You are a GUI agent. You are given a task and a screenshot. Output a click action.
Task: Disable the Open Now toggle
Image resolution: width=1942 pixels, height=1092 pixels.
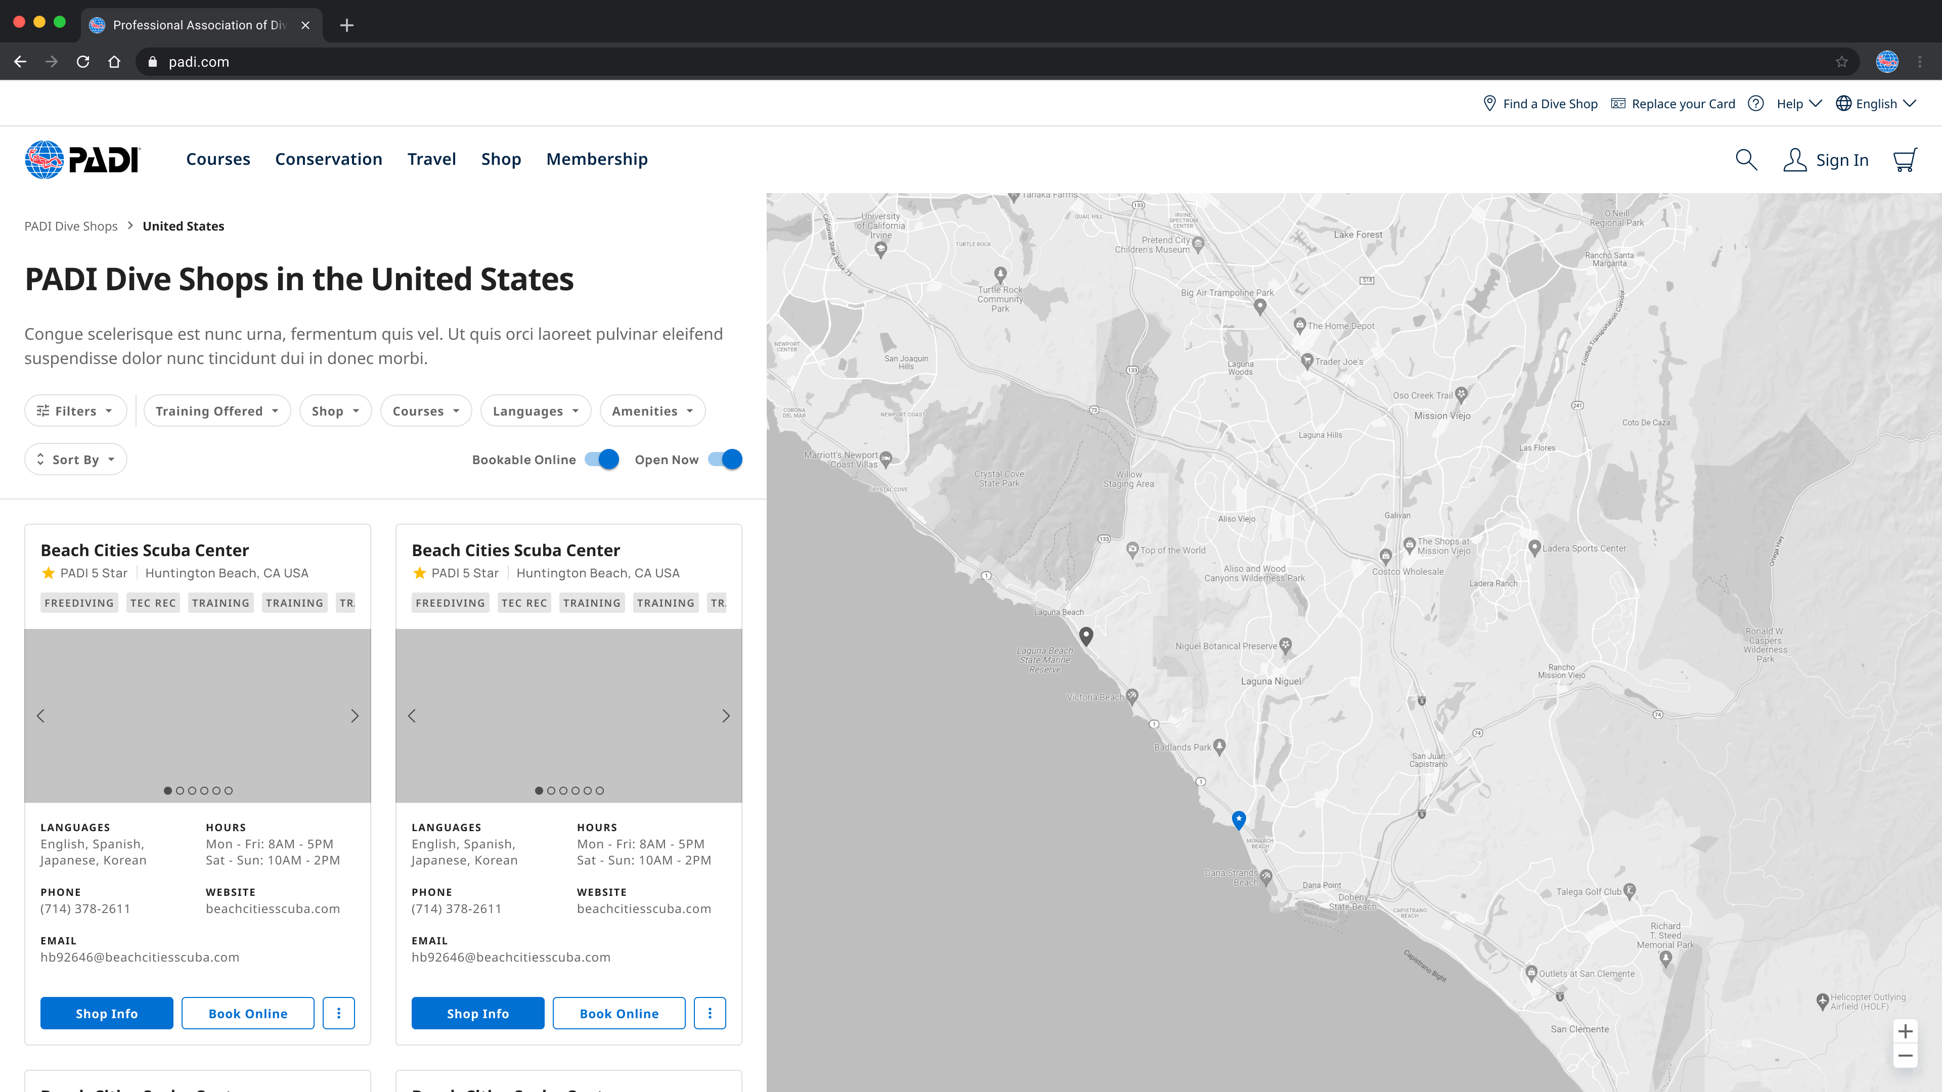tap(725, 459)
